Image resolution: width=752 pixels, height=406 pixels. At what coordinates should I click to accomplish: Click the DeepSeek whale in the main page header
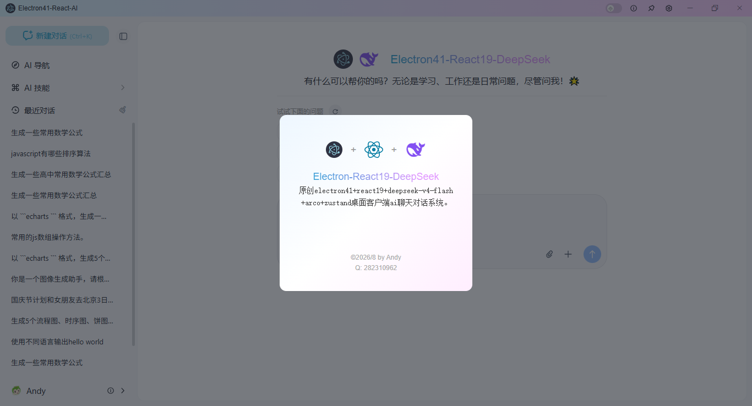tap(369, 59)
